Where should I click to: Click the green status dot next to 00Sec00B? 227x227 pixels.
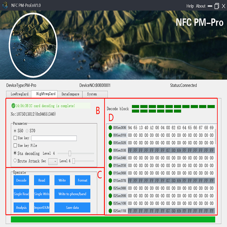point(110,128)
